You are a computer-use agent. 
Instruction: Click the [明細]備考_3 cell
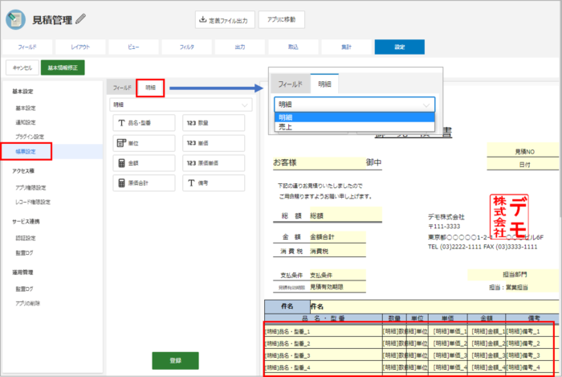click(x=531, y=355)
